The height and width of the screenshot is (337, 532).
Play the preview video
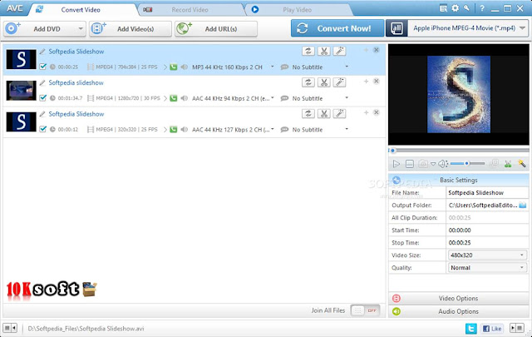pyautogui.click(x=396, y=164)
